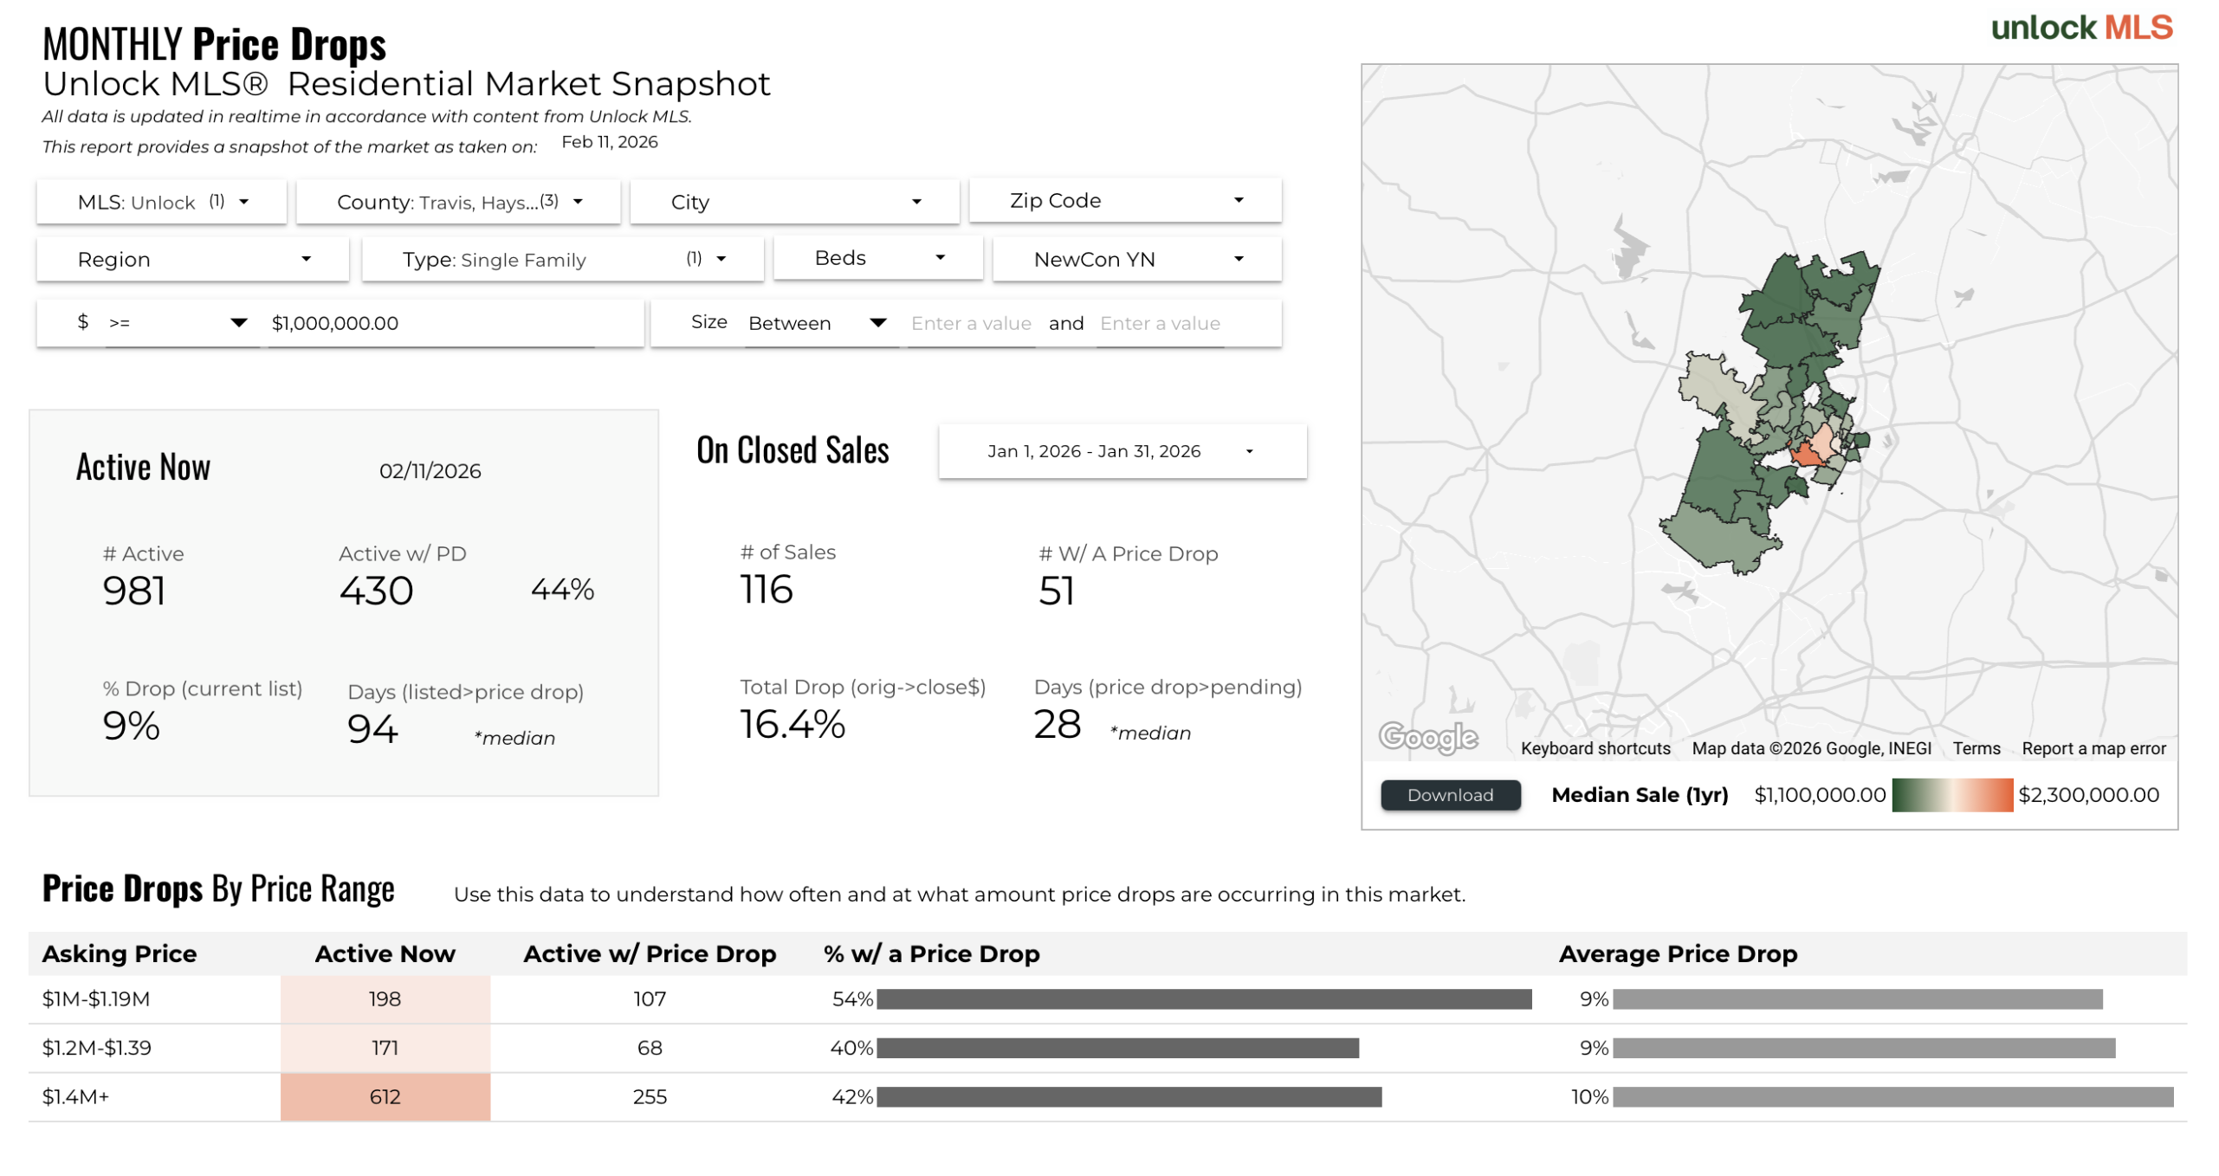
Task: Click the second Size 'Enter a value' field
Action: click(1160, 323)
